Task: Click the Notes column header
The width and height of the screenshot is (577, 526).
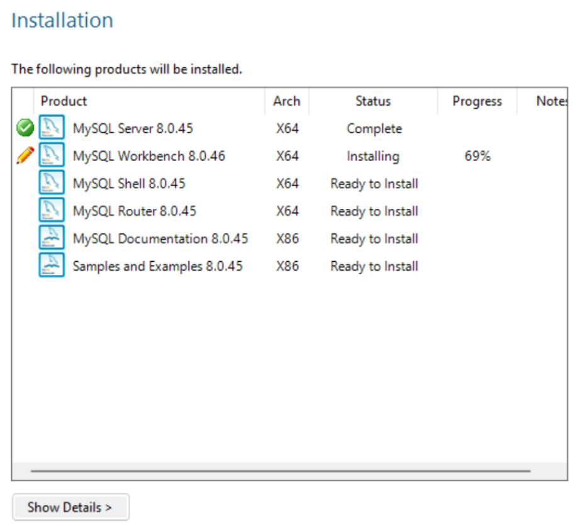Action: pos(551,101)
